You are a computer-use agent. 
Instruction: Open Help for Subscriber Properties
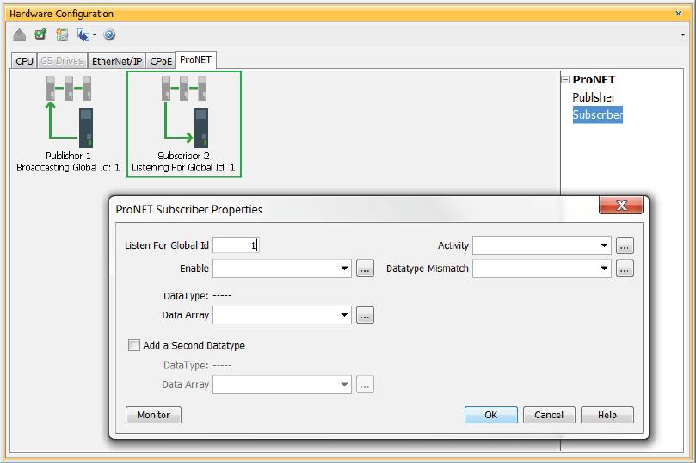607,415
